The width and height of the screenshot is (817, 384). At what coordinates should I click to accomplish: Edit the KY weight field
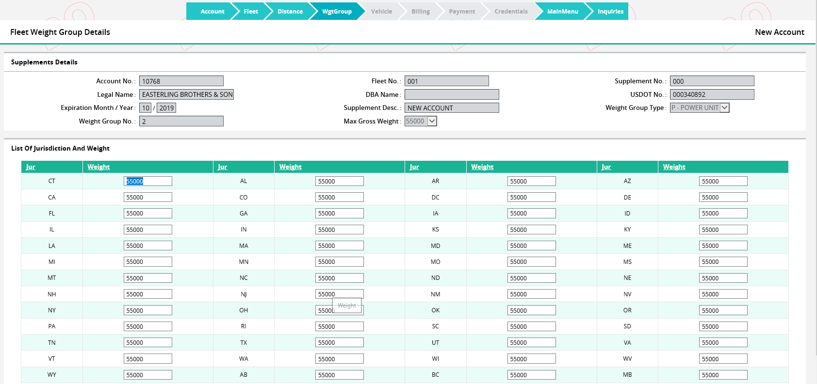tap(723, 230)
